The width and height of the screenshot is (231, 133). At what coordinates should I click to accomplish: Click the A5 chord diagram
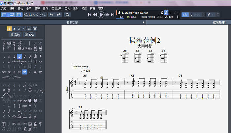tap(125, 56)
